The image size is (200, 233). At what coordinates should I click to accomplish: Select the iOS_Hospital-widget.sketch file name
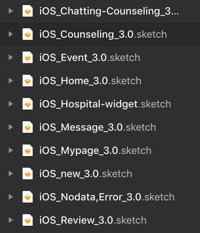(x=105, y=104)
